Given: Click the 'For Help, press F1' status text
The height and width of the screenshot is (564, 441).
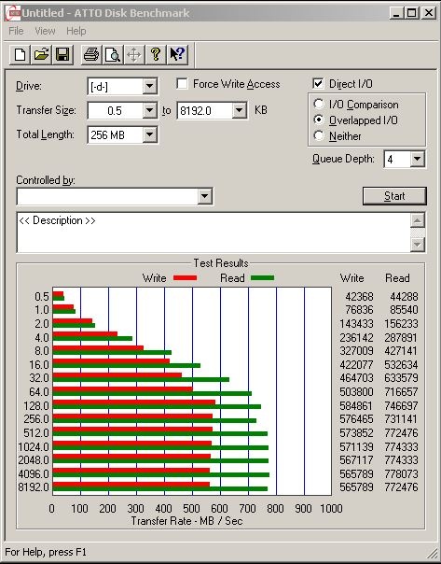Looking at the screenshot, I should click(x=46, y=552).
